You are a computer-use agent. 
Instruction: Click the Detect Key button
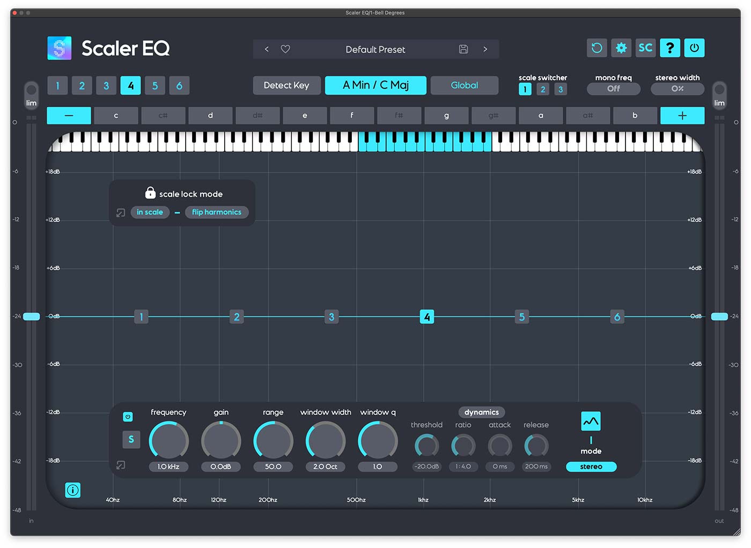(286, 85)
